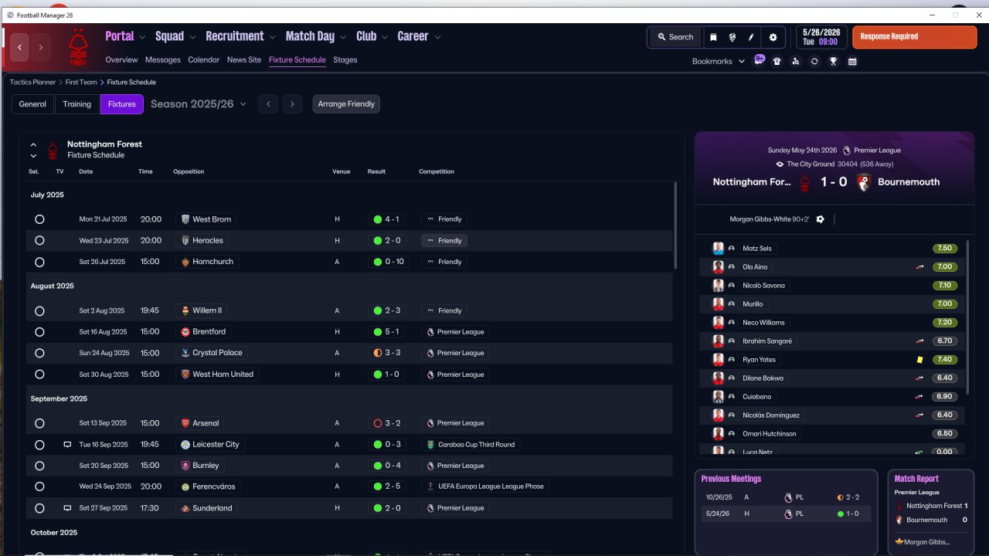Click the Carabao Cup competition icon
The image size is (989, 556).
[x=430, y=445]
